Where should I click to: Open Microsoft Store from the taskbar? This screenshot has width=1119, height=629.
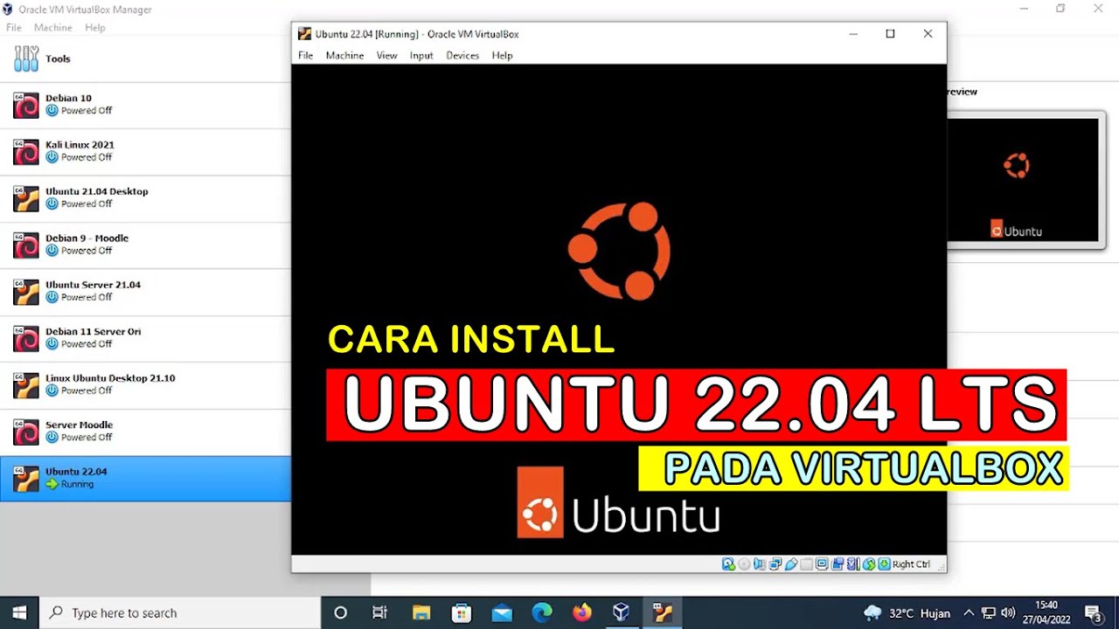point(462,612)
